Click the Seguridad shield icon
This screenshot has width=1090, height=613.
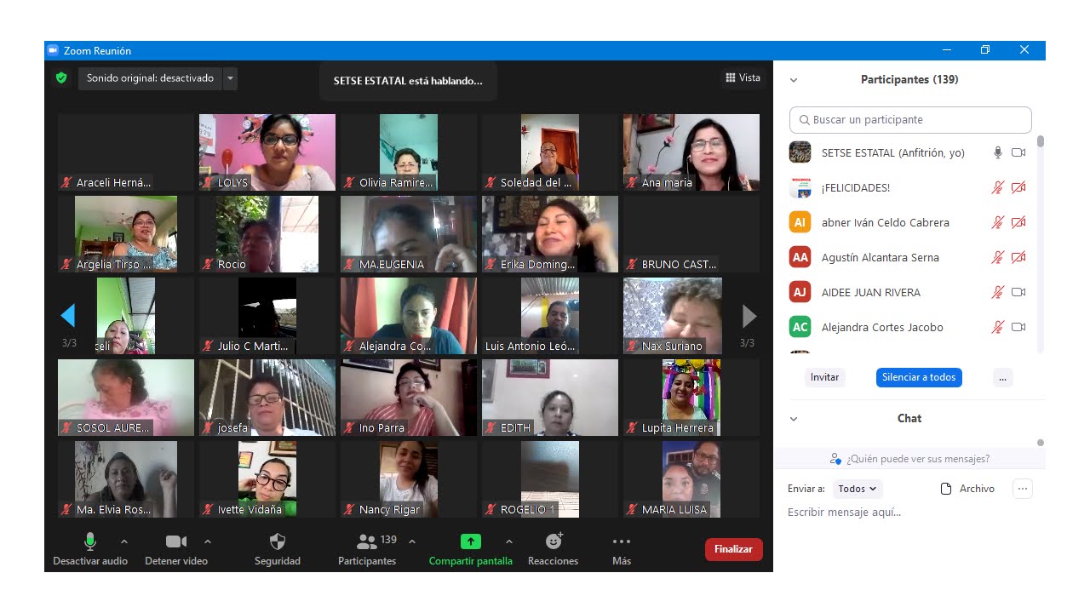[278, 541]
